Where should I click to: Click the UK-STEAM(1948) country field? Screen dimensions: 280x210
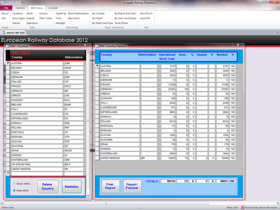[x=37, y=165]
